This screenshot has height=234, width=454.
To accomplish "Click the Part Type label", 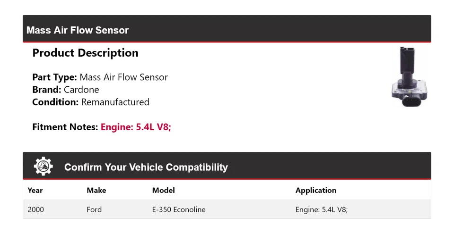I will pyautogui.click(x=54, y=77).
